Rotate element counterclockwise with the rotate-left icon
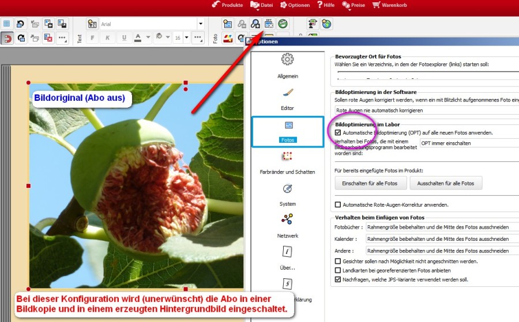 coord(21,24)
